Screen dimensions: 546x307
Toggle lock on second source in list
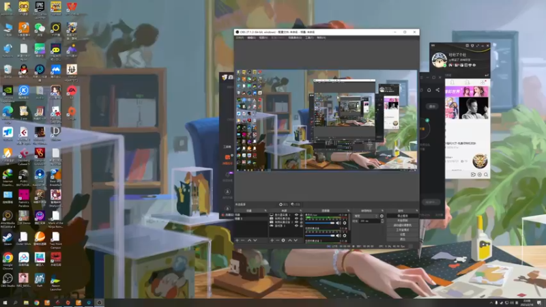(302, 218)
